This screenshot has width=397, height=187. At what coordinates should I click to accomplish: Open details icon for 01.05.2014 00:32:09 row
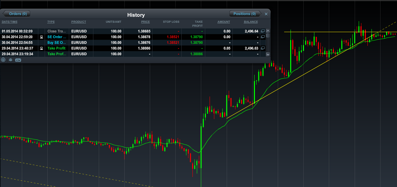[263, 31]
